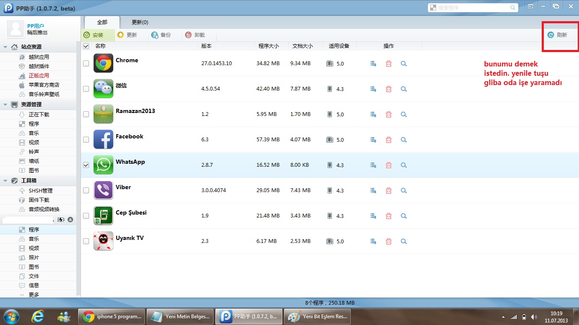The image size is (579, 325).
Task: Open SHSH管理 in the toolbox
Action: pyautogui.click(x=39, y=191)
